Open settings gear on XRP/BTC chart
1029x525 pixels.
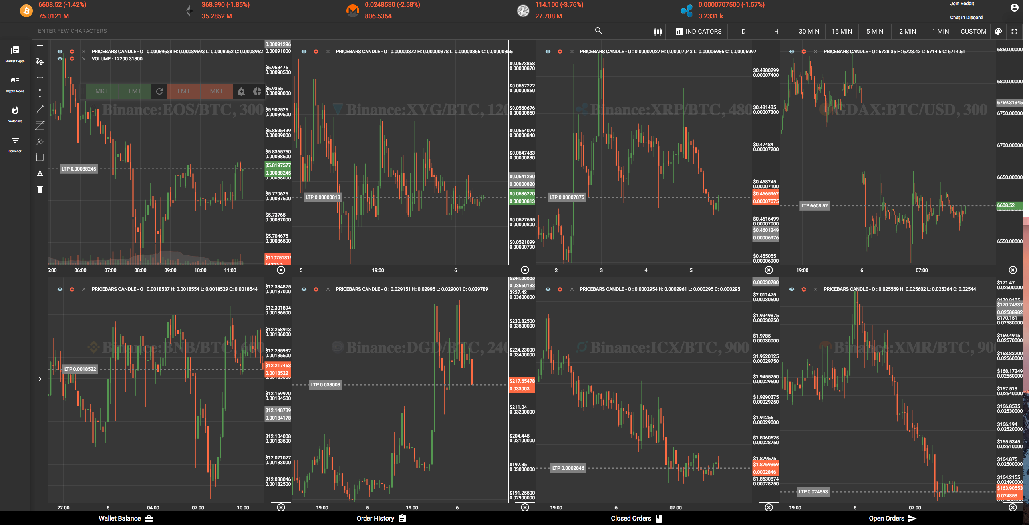pyautogui.click(x=560, y=52)
